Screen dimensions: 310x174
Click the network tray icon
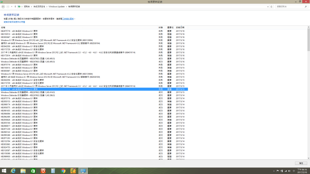(285, 171)
